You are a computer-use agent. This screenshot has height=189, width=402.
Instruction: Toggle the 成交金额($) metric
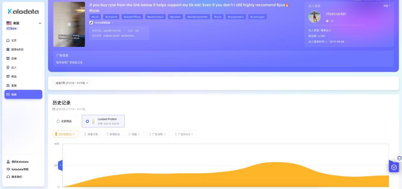(x=66, y=134)
